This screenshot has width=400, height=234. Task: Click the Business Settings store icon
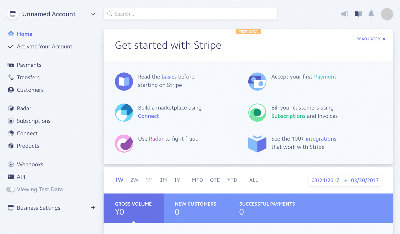[11, 208]
